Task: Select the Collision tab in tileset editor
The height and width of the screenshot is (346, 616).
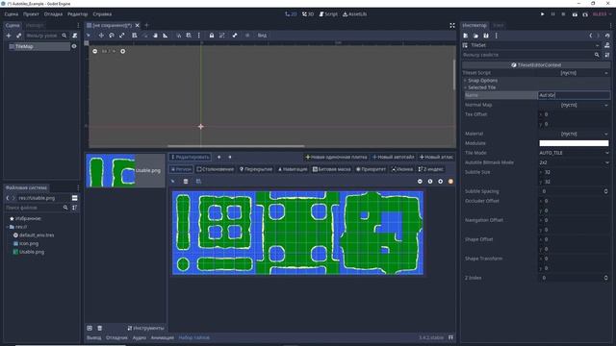Action: click(x=215, y=169)
